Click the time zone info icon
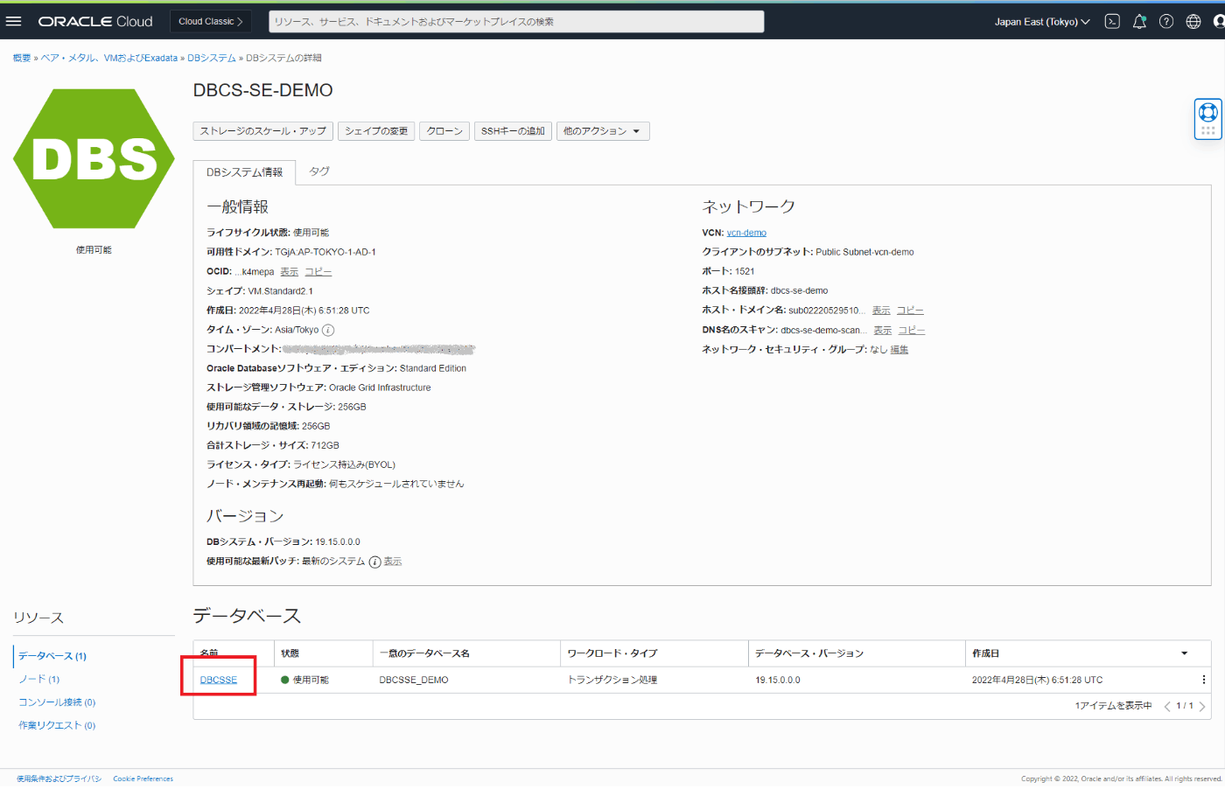Image resolution: width=1225 pixels, height=789 pixels. pyautogui.click(x=328, y=330)
